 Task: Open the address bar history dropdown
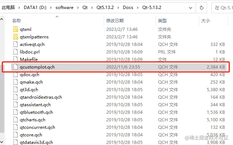click(191, 8)
